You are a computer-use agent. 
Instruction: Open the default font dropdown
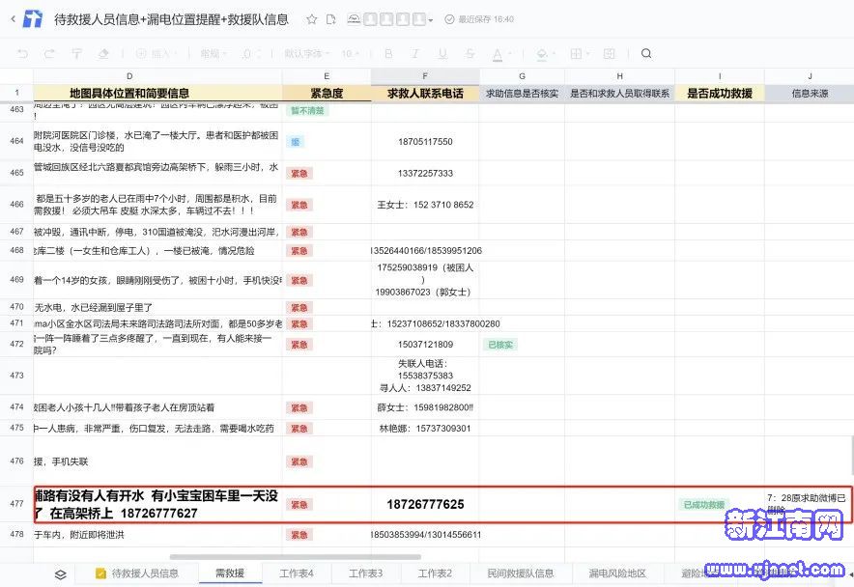306,53
